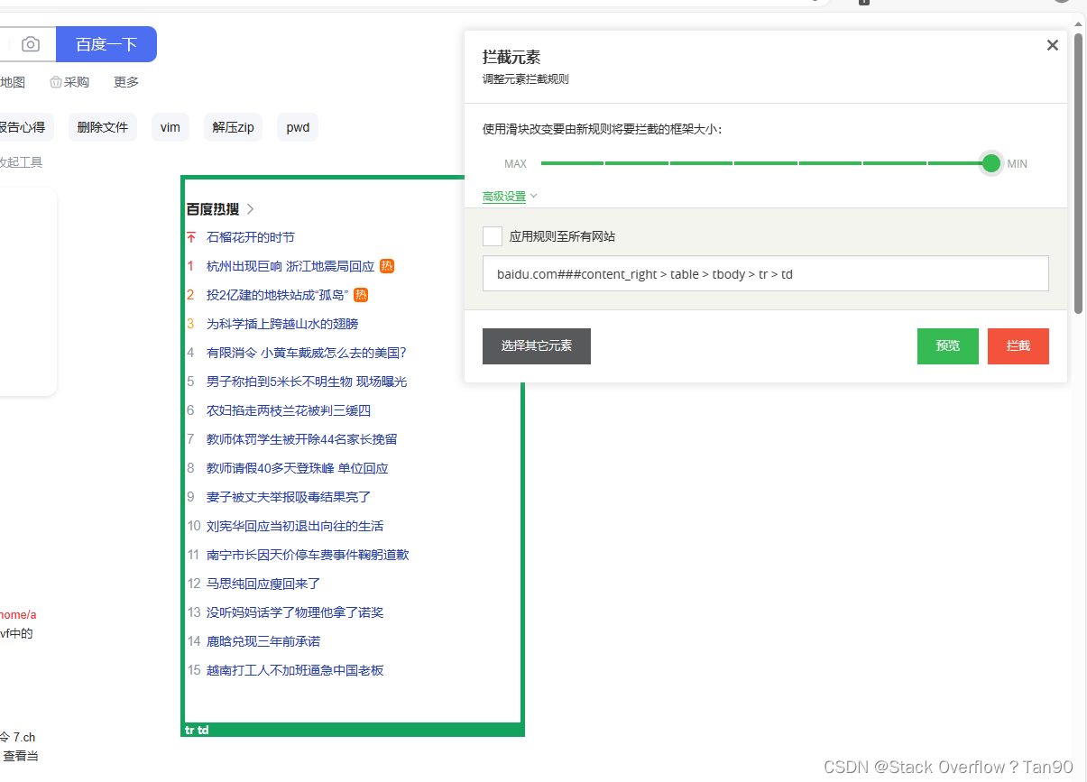
Task: Click the MAX label of the slider
Action: 515,164
